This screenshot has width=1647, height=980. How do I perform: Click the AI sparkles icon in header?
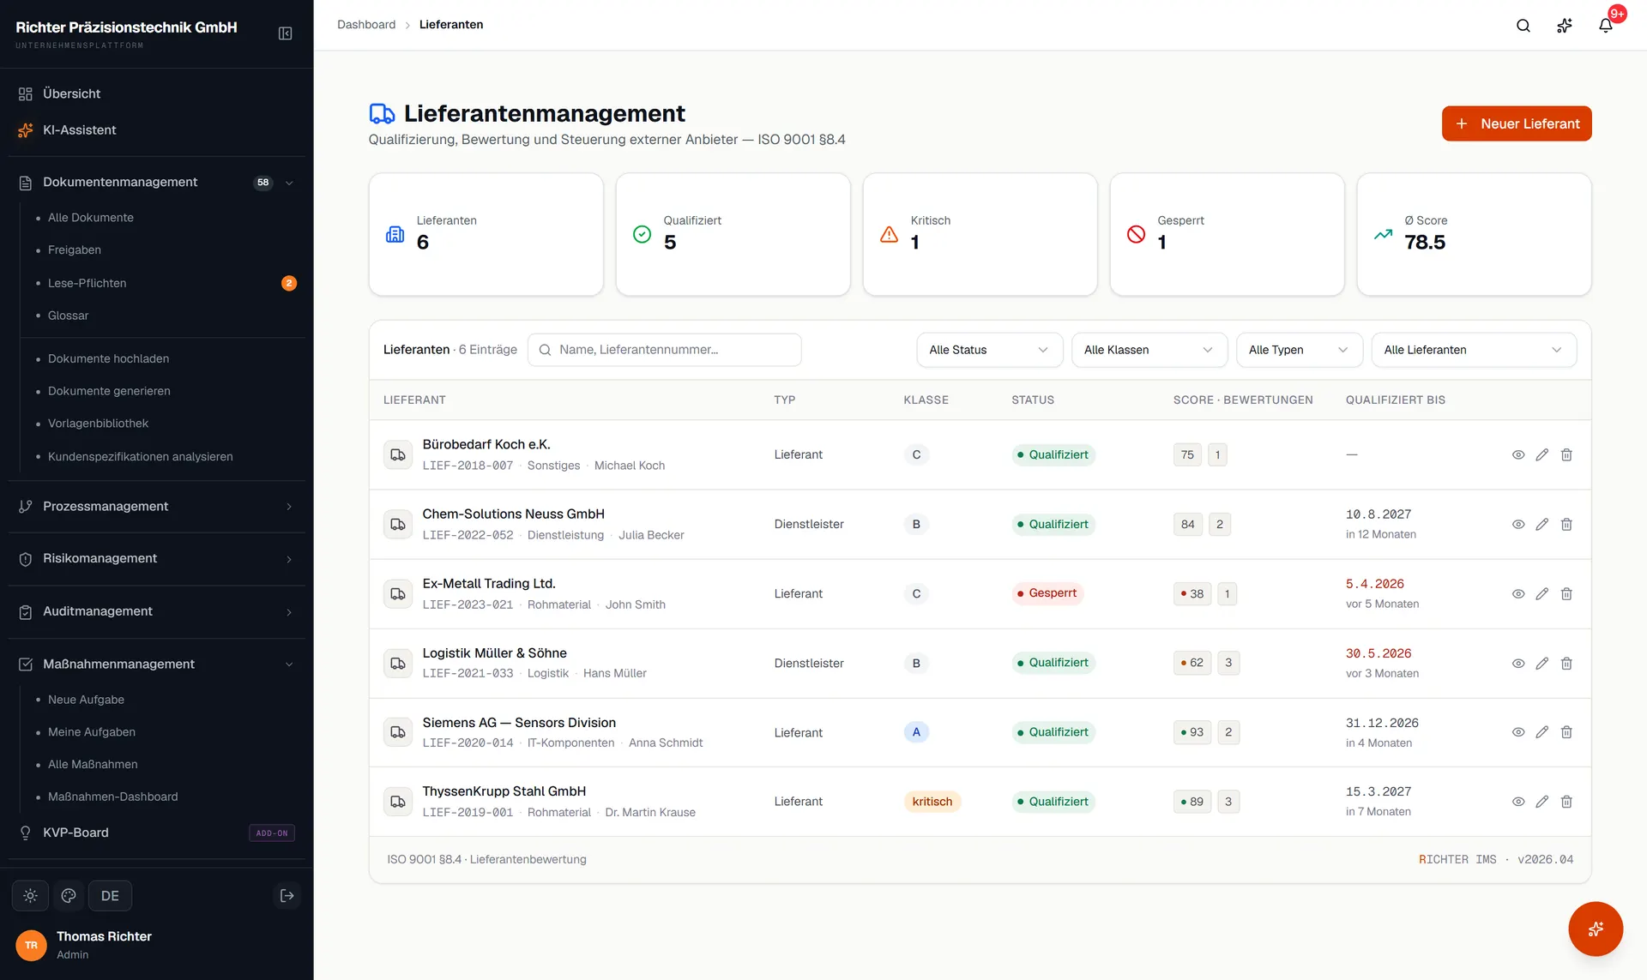click(x=1564, y=26)
